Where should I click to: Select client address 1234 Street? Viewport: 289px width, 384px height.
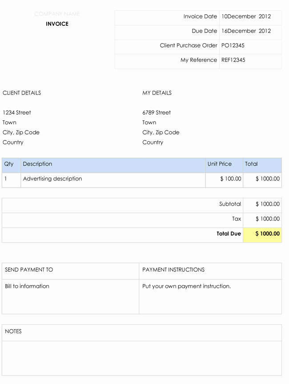coord(16,113)
